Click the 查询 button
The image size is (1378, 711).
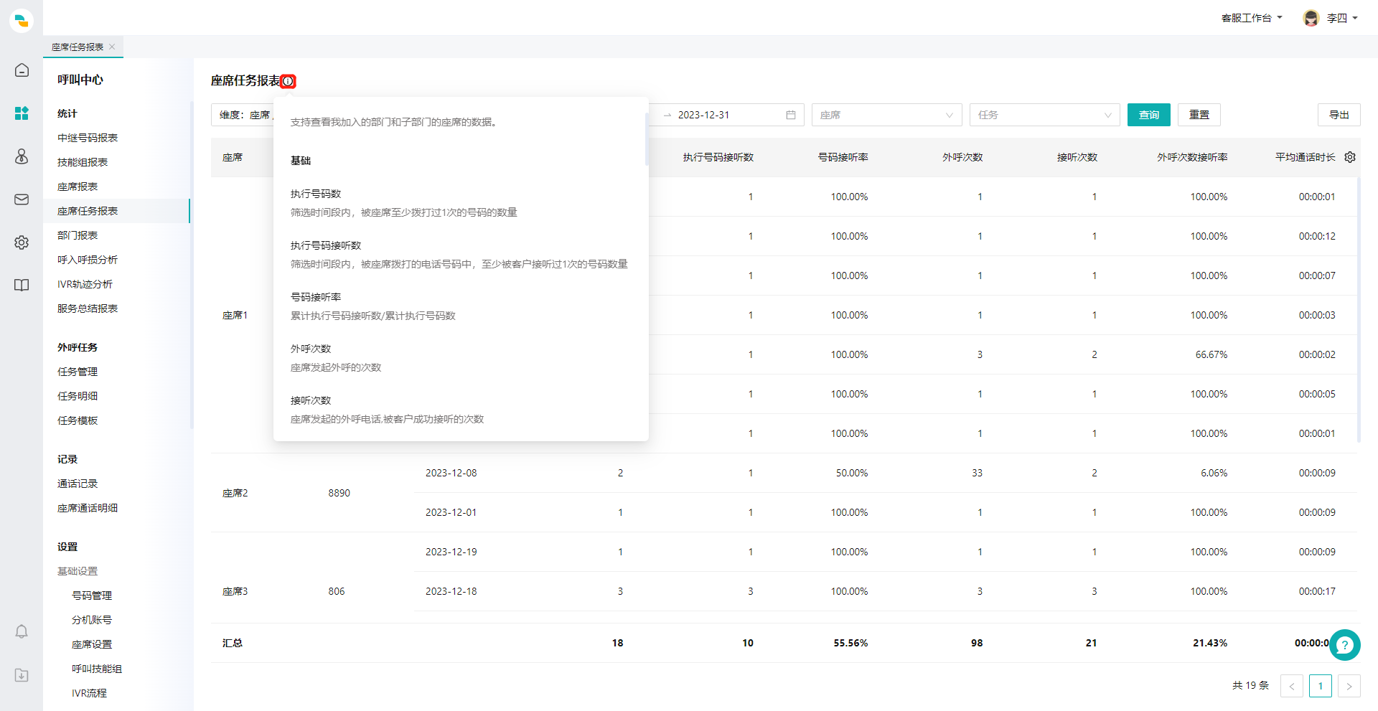(1149, 115)
